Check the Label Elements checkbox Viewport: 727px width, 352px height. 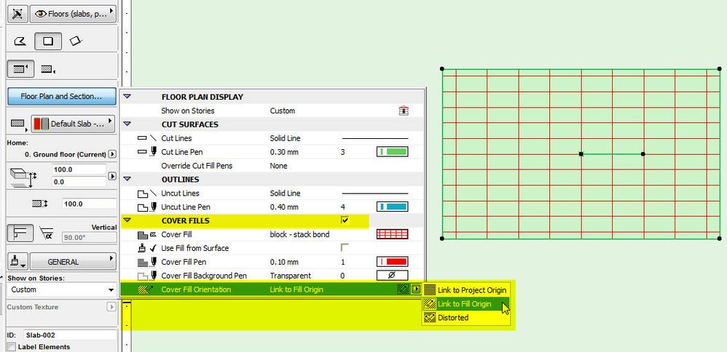tap(12, 347)
